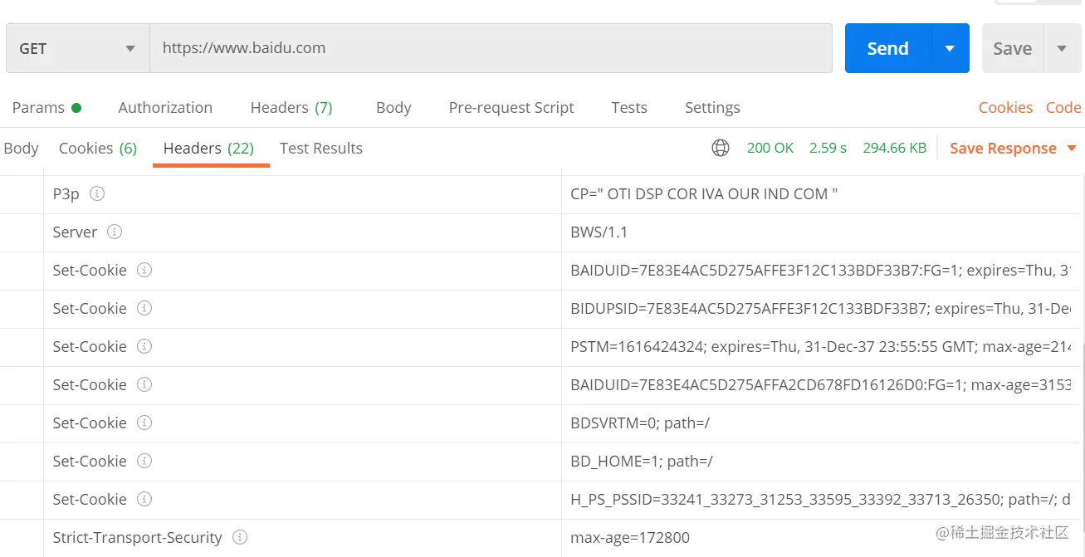Screen dimensions: 1085x557
Task: Click info icon on PSTM Set-Cookie row
Action: click(144, 346)
